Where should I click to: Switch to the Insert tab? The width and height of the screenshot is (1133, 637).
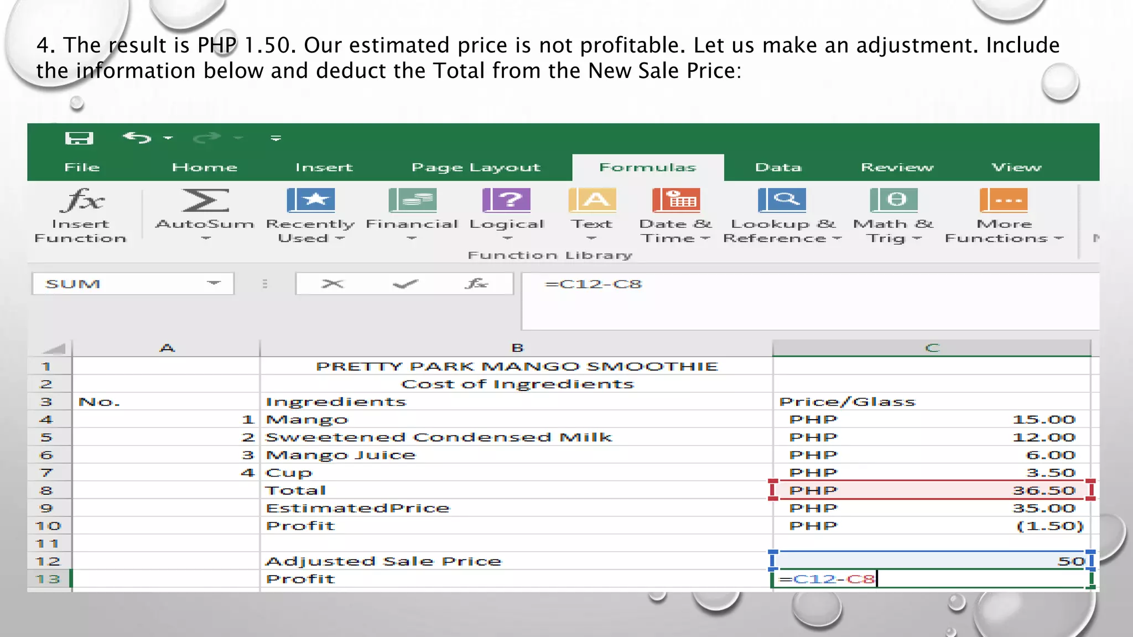tap(324, 167)
